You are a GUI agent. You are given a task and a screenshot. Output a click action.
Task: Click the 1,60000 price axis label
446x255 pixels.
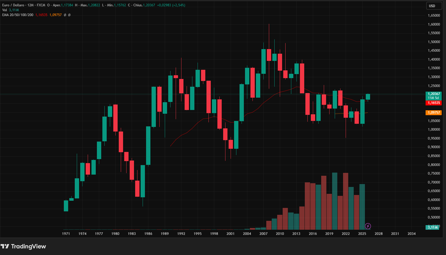tap(434, 24)
